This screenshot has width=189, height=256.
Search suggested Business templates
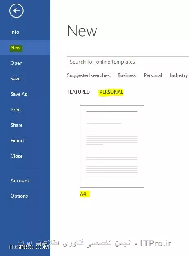(x=127, y=75)
